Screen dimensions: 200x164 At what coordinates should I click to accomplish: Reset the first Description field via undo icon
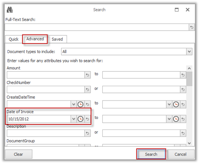88,133
